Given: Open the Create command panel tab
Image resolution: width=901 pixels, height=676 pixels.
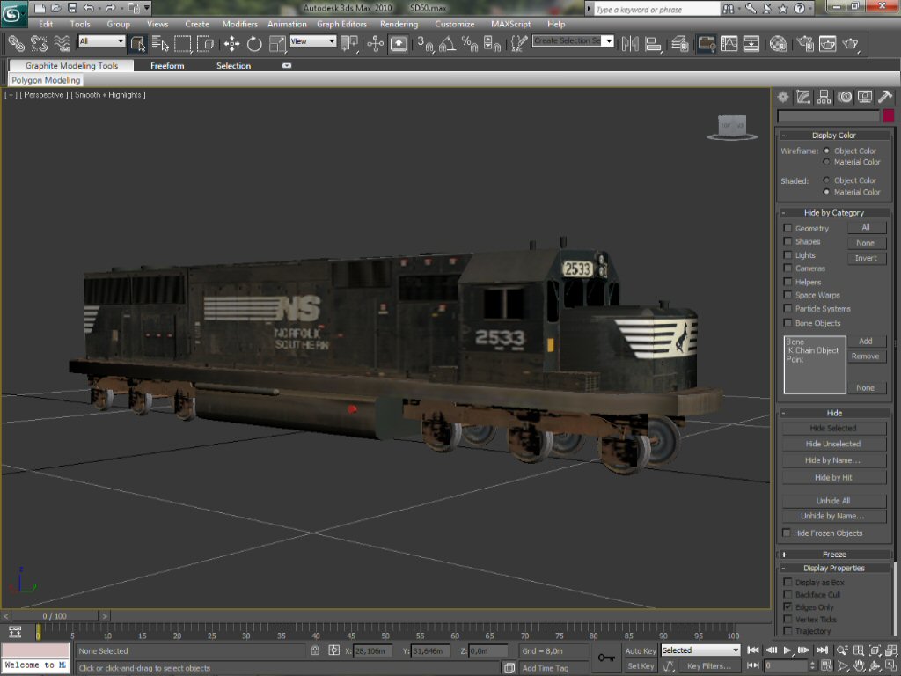Looking at the screenshot, I should pos(782,97).
